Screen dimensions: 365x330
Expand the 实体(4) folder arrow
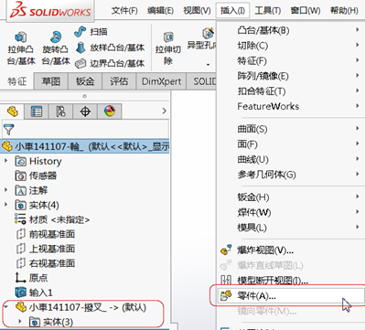(x=5, y=205)
